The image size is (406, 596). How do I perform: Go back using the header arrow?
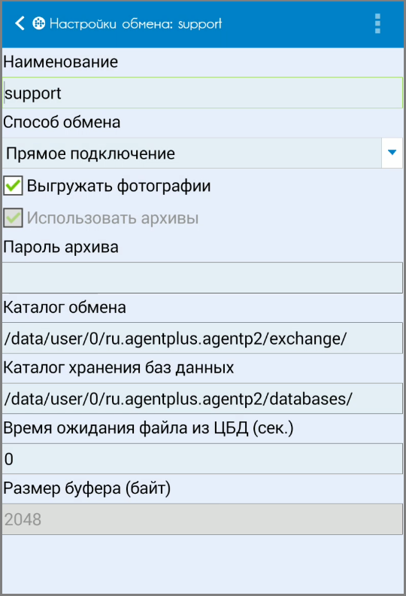(x=20, y=23)
